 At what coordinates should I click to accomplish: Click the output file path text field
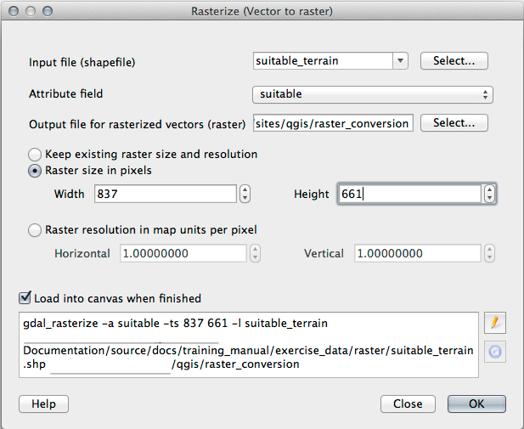tap(332, 123)
